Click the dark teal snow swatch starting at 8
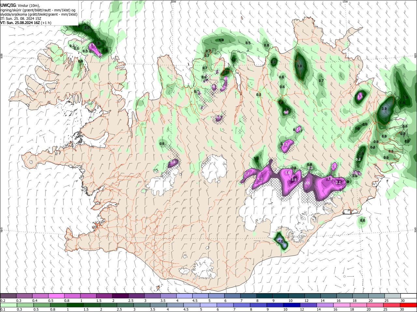Viewport: 417px width, 312px height. tap(264, 296)
